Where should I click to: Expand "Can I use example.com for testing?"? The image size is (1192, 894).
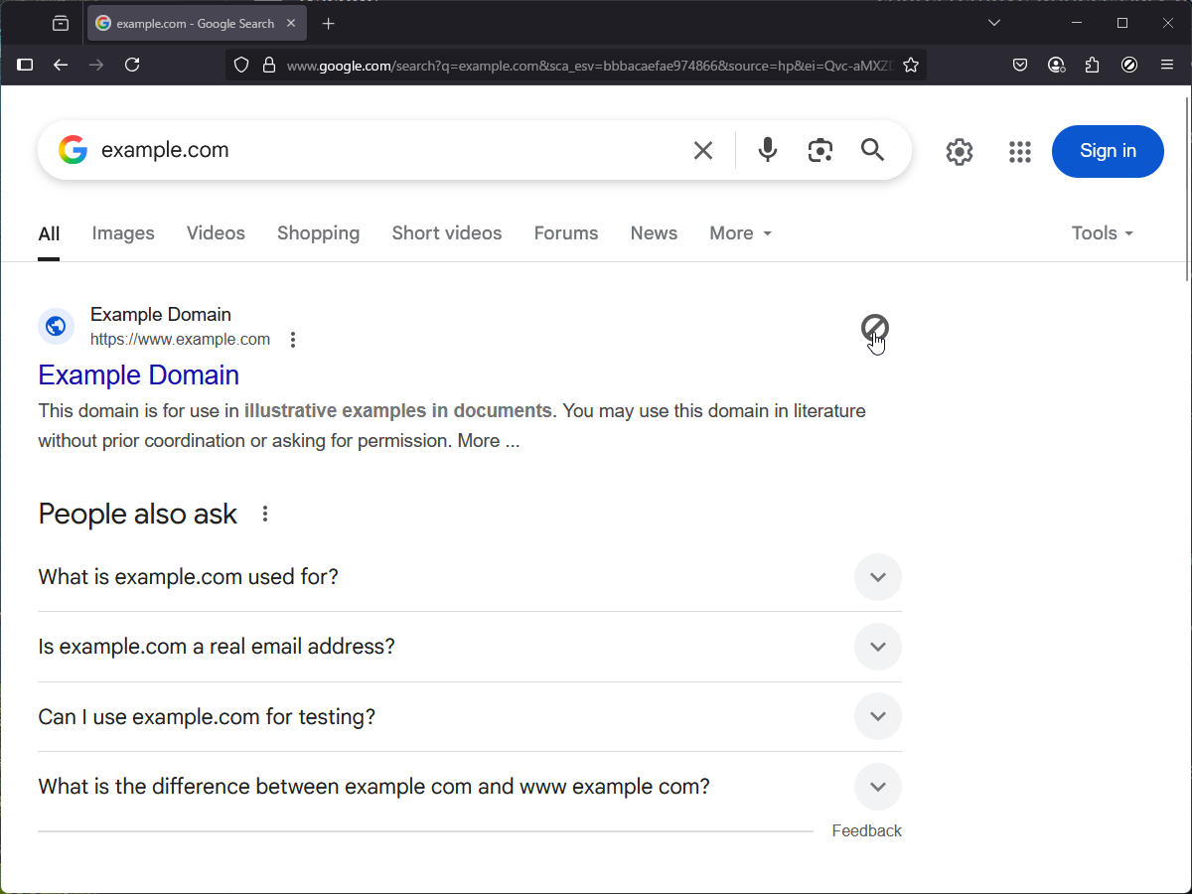[x=877, y=716]
